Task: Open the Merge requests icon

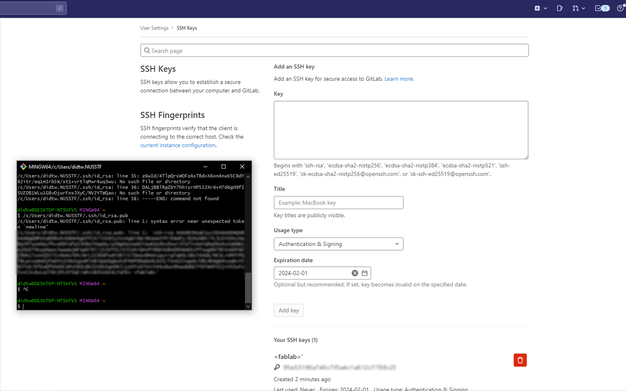Action: point(576,8)
